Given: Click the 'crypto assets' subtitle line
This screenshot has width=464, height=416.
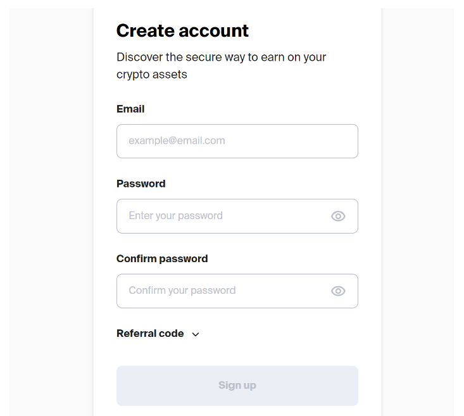Looking at the screenshot, I should (152, 75).
